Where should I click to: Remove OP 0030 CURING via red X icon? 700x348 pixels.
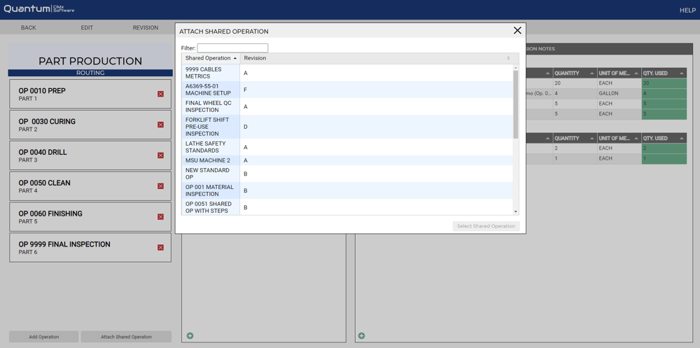click(160, 125)
